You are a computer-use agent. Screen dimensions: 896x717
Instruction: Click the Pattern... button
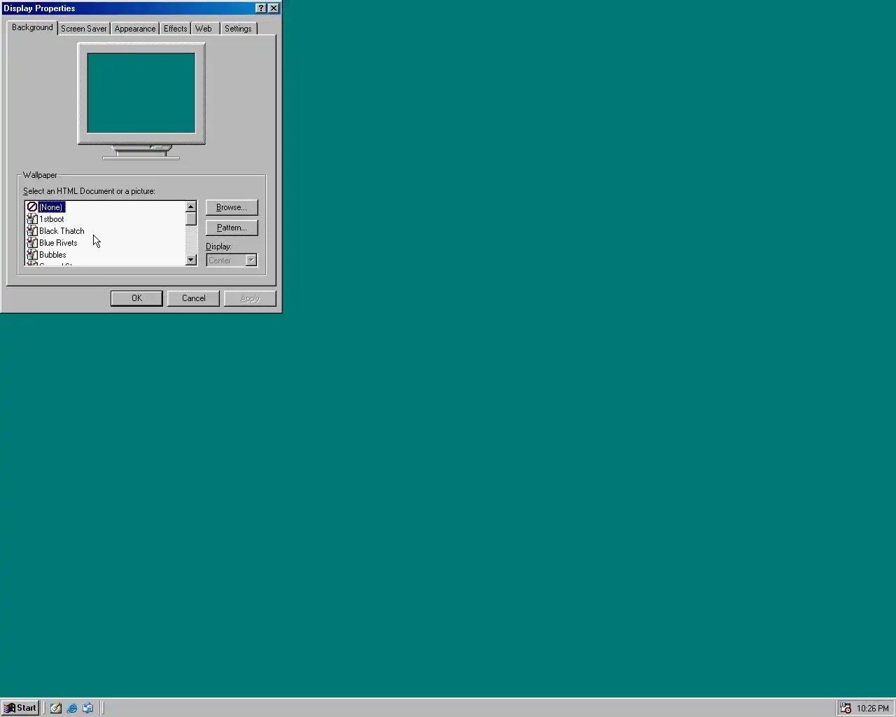pyautogui.click(x=232, y=228)
